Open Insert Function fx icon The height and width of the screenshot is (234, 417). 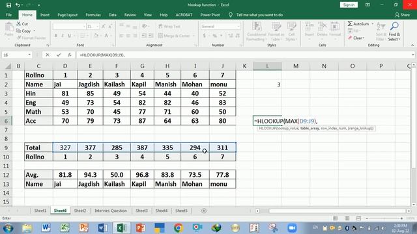click(70, 55)
